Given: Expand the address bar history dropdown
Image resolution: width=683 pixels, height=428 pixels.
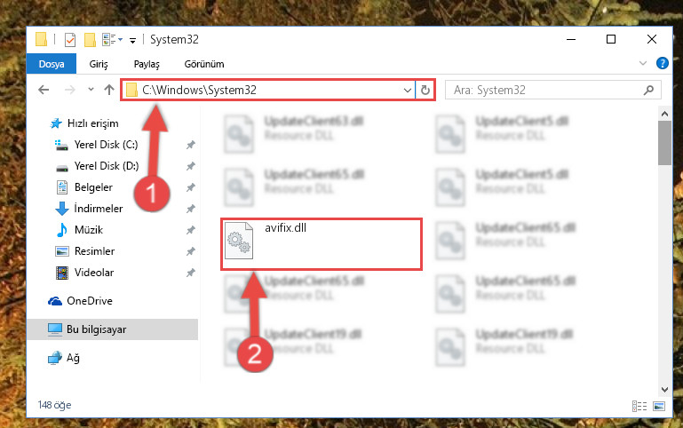Looking at the screenshot, I should 408,90.
